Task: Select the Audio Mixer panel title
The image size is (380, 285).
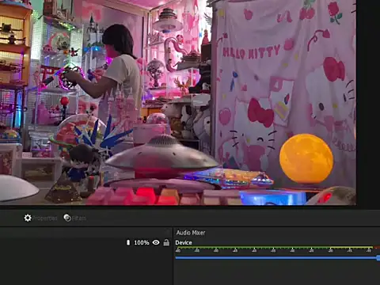Action: click(x=191, y=233)
